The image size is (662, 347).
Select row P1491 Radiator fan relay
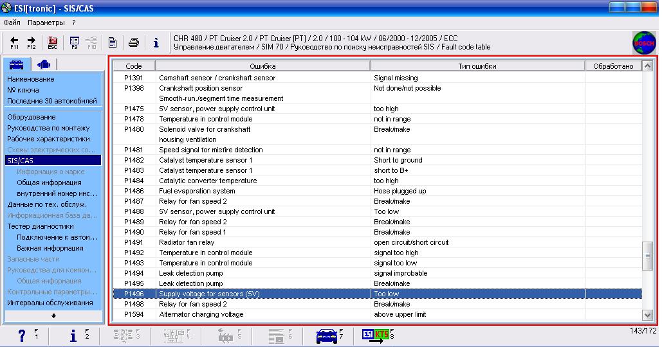378,242
